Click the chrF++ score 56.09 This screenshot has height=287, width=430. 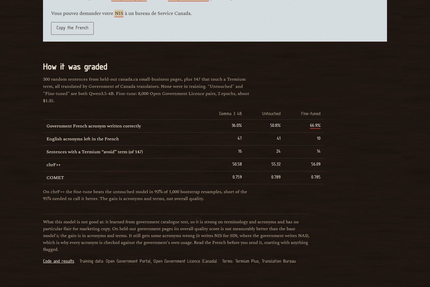click(316, 164)
